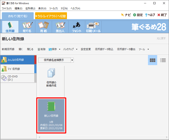Viewport: 169px width, 140px height.
Task: Open the ナビ(N) menu
Action: click(x=64, y=8)
